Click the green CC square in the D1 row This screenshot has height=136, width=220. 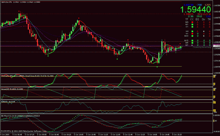coord(192,27)
